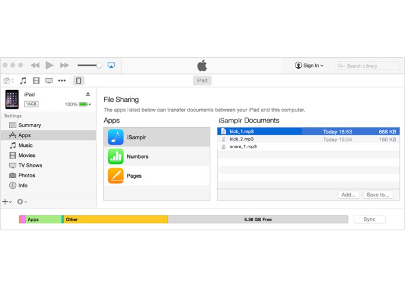Select kick_2.mp3 file row
The height and width of the screenshot is (288, 405).
pos(308,139)
